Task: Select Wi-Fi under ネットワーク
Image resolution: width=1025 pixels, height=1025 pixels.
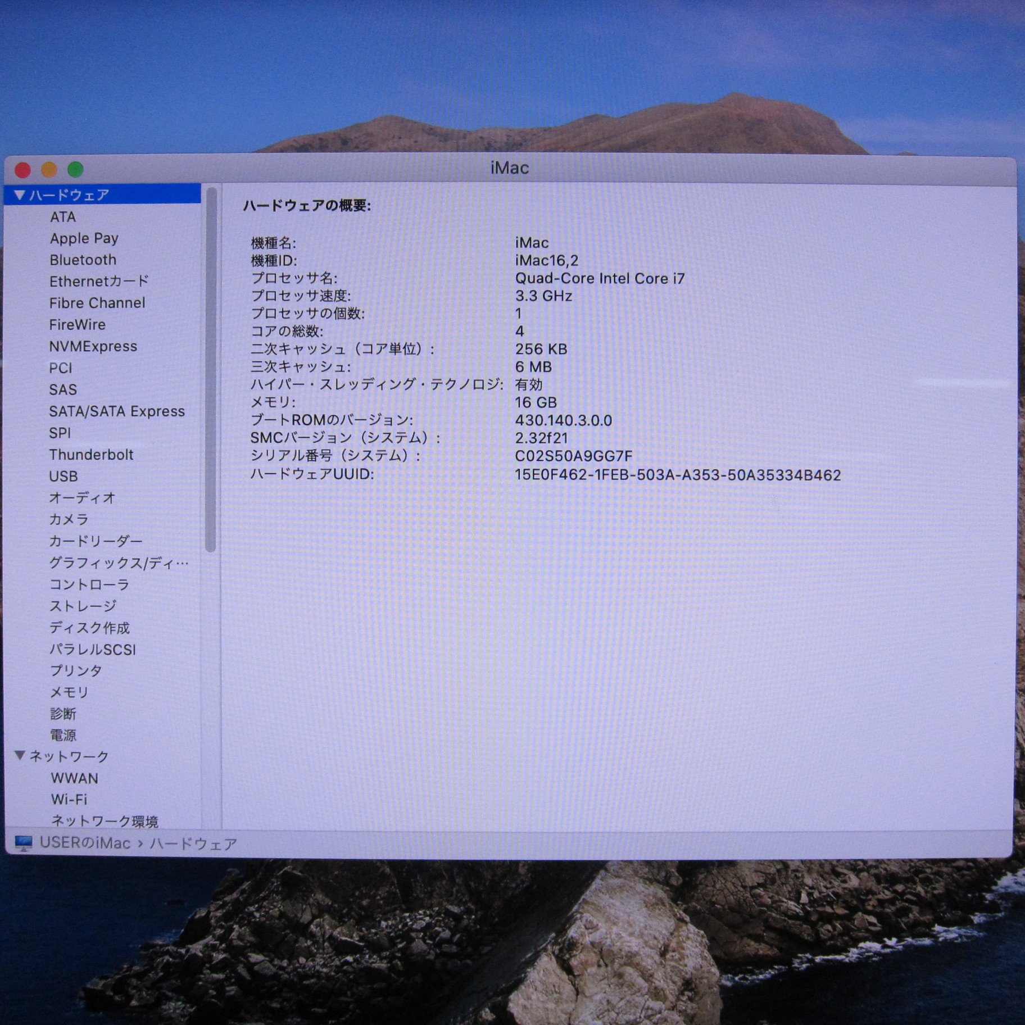Action: [x=69, y=799]
